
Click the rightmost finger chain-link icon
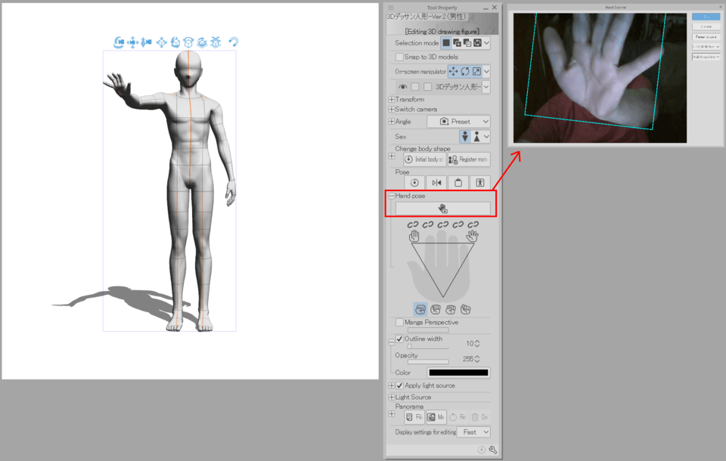473,224
